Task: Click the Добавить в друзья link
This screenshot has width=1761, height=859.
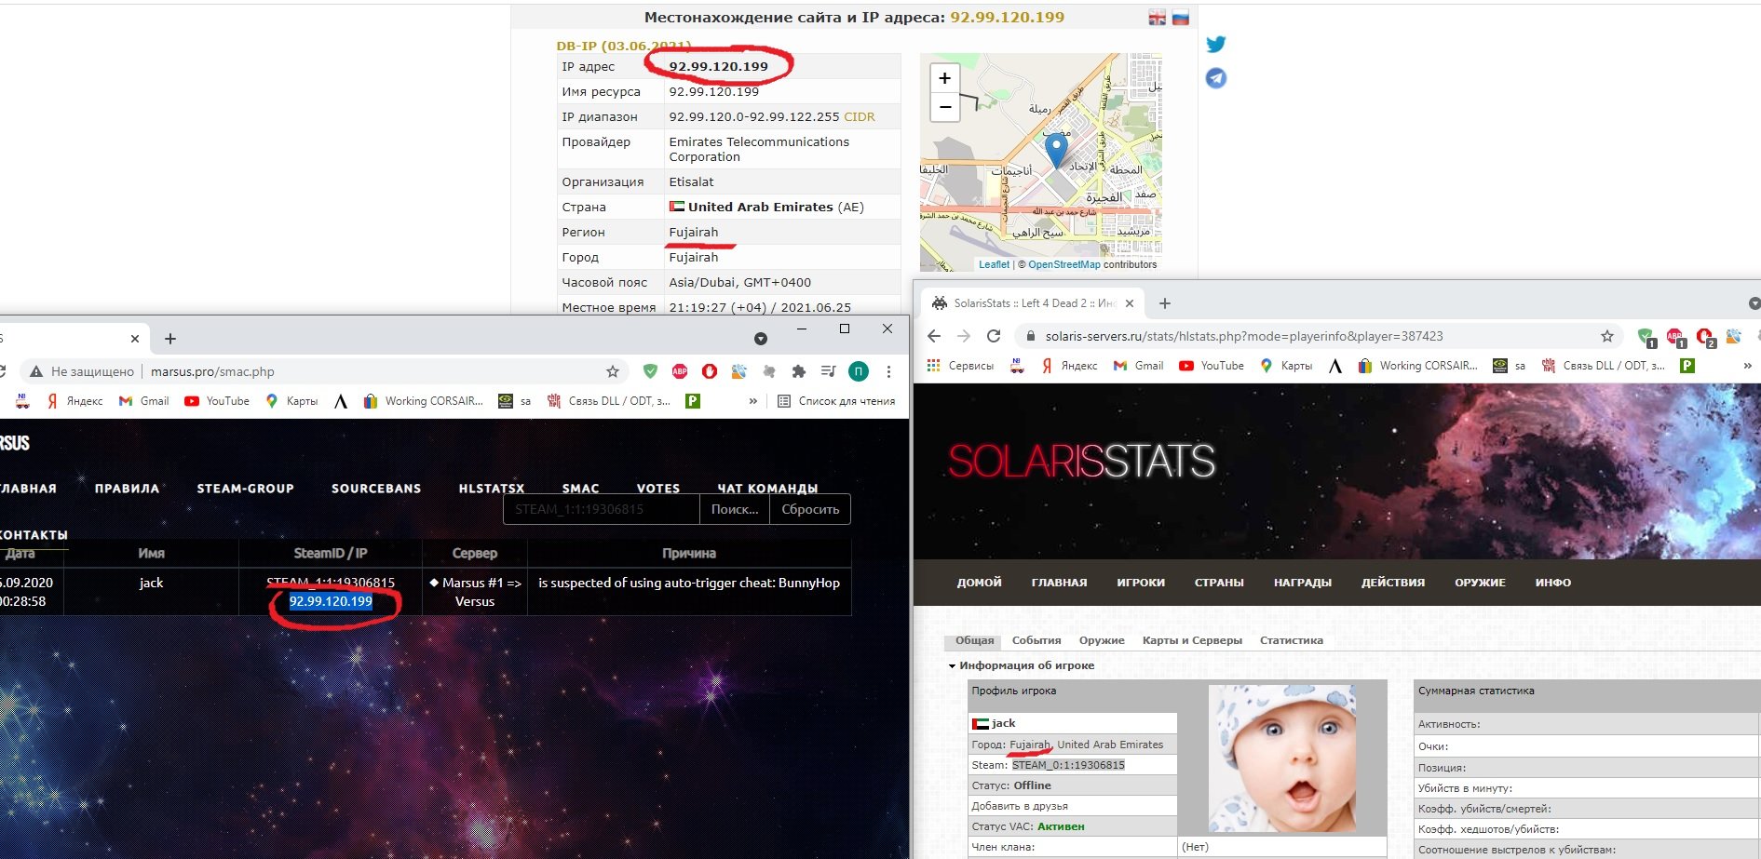Action: coord(1020,806)
